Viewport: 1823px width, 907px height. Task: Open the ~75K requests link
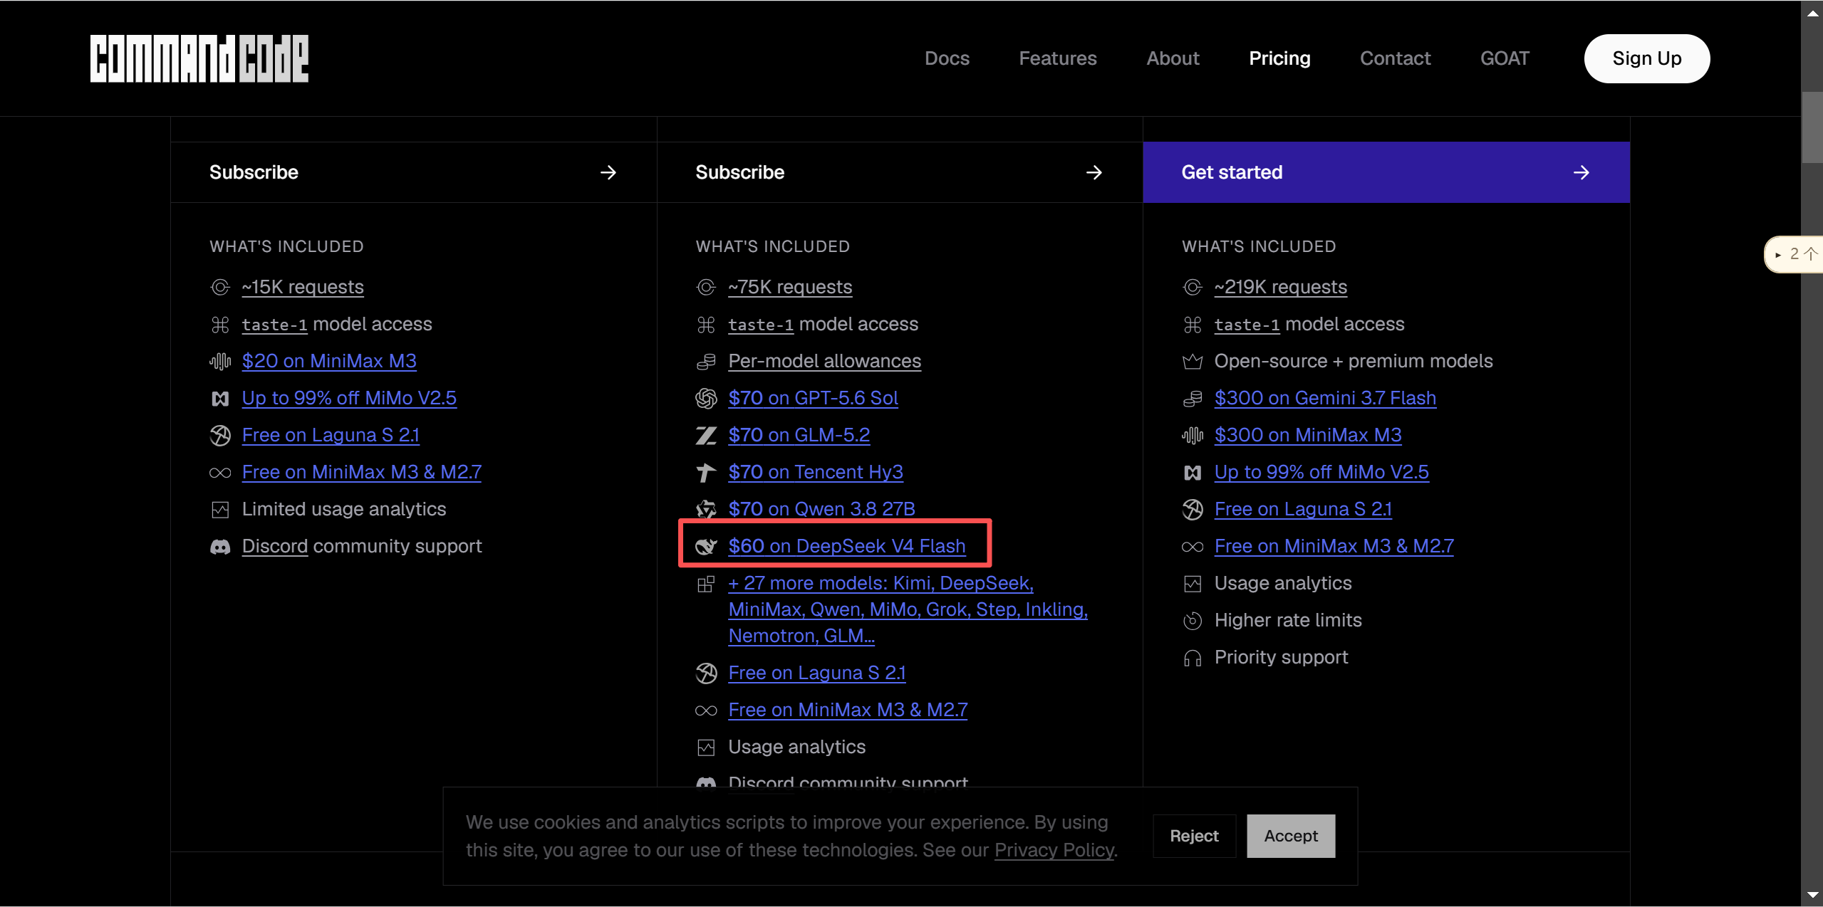pos(790,287)
